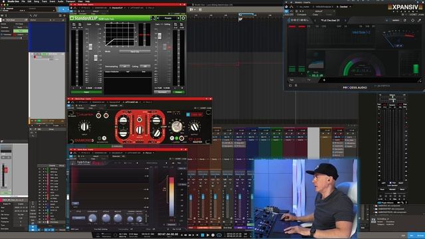Click previous preset arrow beside Full Decibel 01

(x=315, y=21)
